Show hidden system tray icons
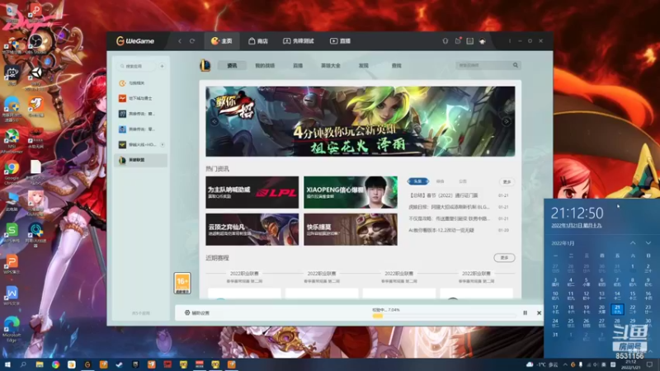 pyautogui.click(x=565, y=364)
